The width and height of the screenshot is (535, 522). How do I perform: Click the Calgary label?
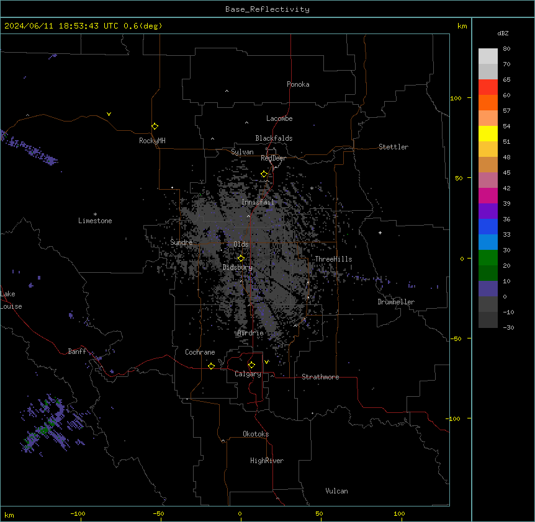[x=248, y=374]
